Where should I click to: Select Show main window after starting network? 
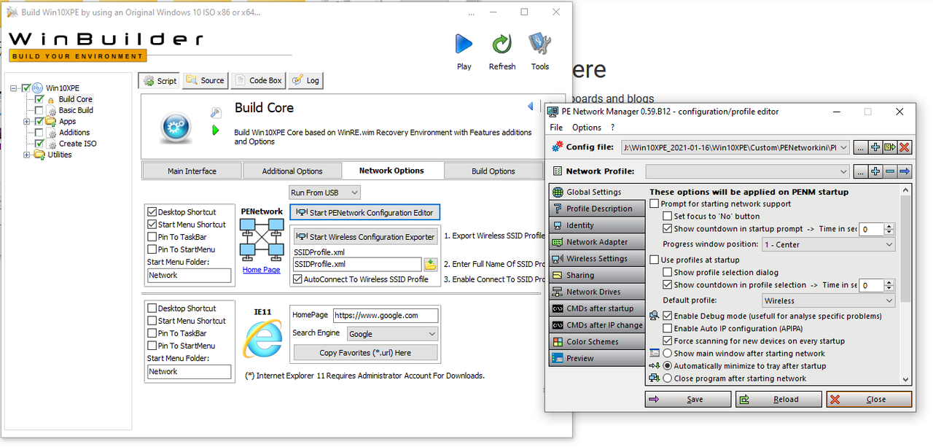(x=668, y=354)
